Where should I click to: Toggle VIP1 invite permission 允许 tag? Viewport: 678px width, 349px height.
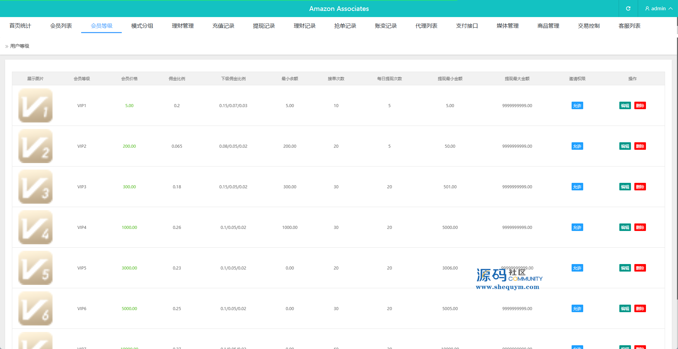click(577, 106)
